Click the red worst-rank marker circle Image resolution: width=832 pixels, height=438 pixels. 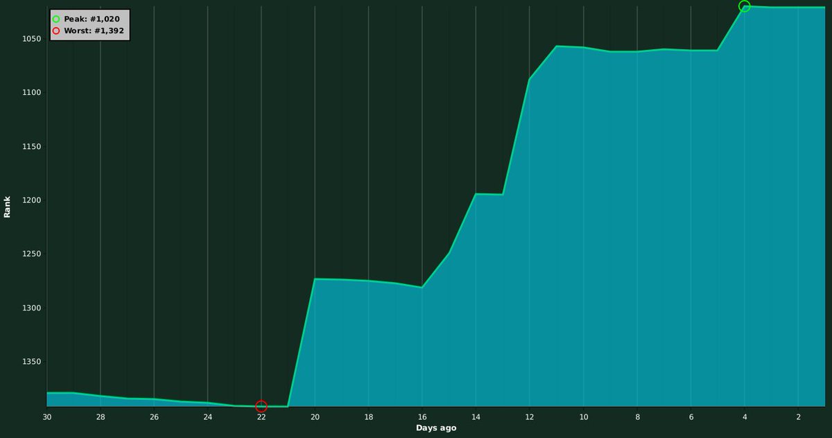(261, 406)
